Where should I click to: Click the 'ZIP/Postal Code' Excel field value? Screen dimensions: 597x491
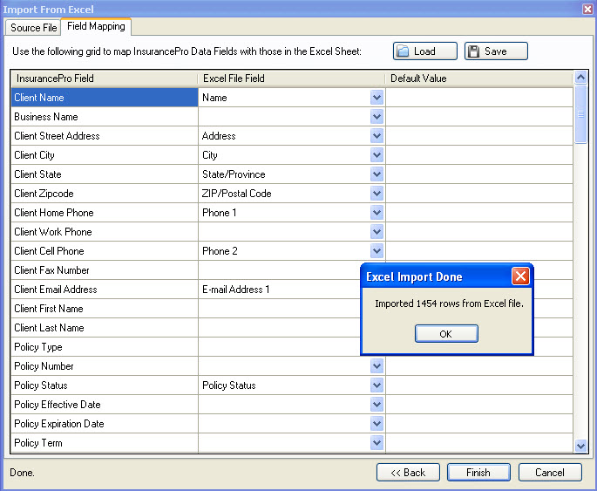236,194
